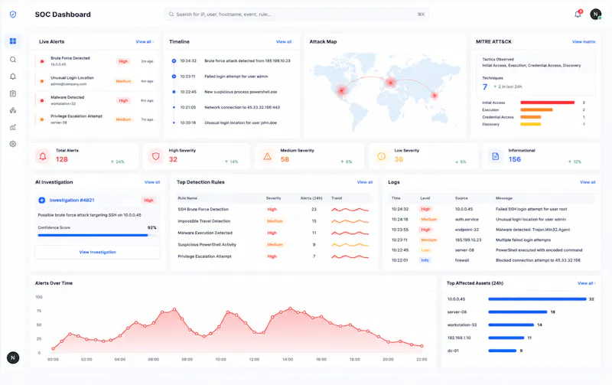Click the Medium Severity warning triangle icon
Screen dimensions: 612x385
(267, 156)
